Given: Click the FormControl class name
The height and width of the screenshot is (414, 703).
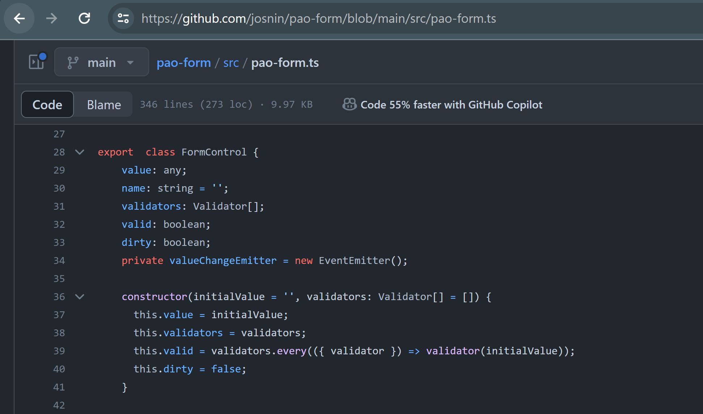Looking at the screenshot, I should (x=214, y=152).
